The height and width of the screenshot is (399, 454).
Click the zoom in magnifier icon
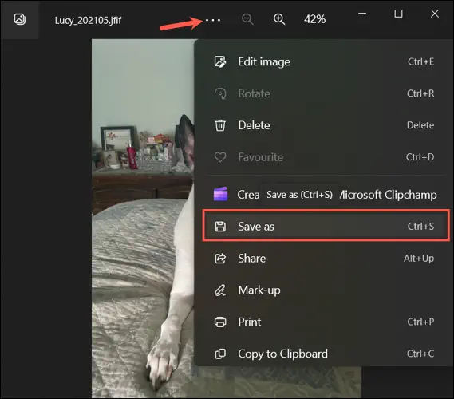(x=279, y=19)
